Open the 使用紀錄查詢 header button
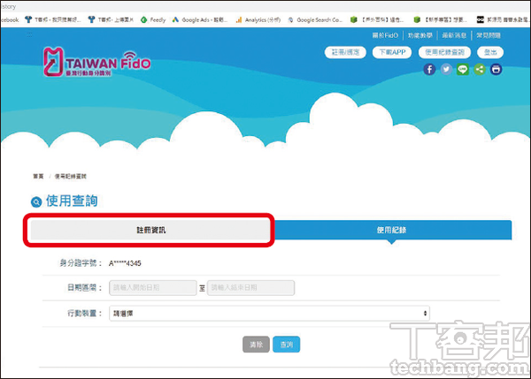 point(444,52)
